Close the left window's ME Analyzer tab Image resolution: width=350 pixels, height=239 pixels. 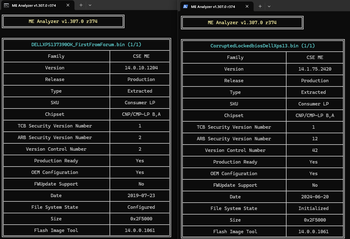[68, 5]
